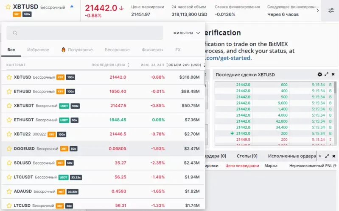Screen dimensions: 339x211
Task: Click 21449.5 price in recent trades
Action: tap(243, 140)
